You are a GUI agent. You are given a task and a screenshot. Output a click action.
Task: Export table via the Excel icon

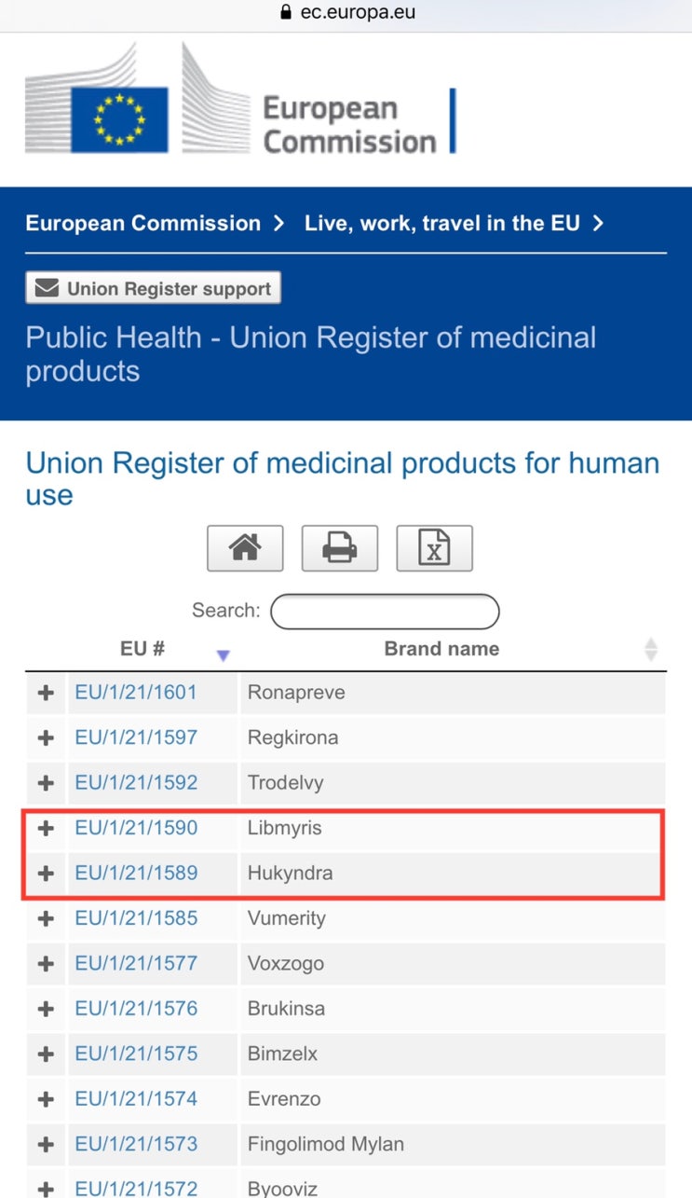click(x=434, y=548)
